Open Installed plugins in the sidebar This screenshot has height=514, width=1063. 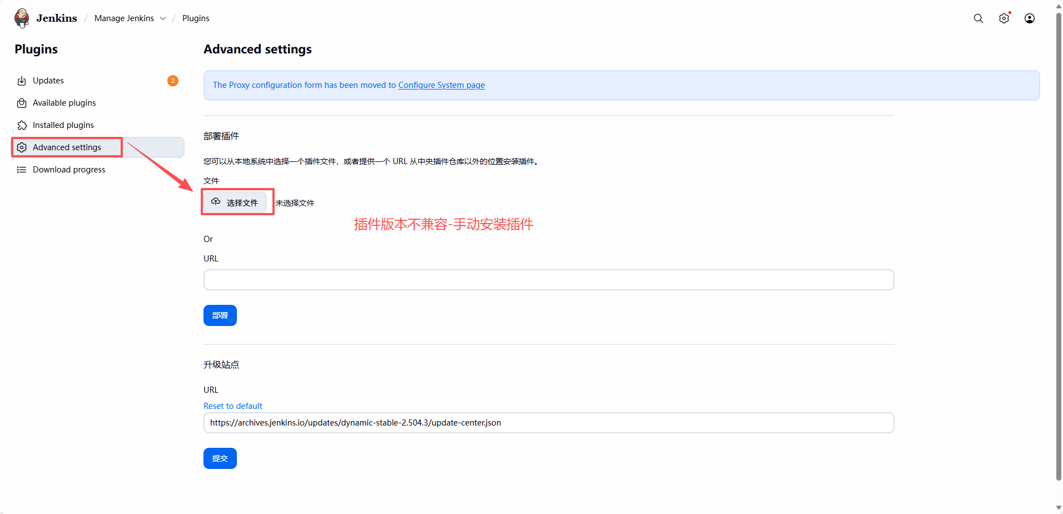[x=98, y=125]
